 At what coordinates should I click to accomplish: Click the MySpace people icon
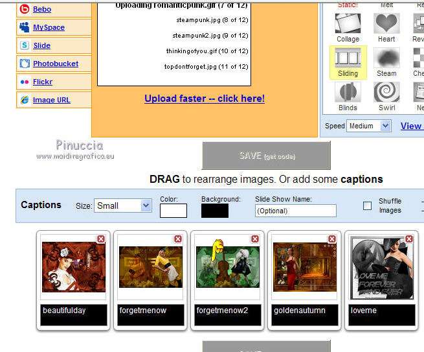coord(25,27)
